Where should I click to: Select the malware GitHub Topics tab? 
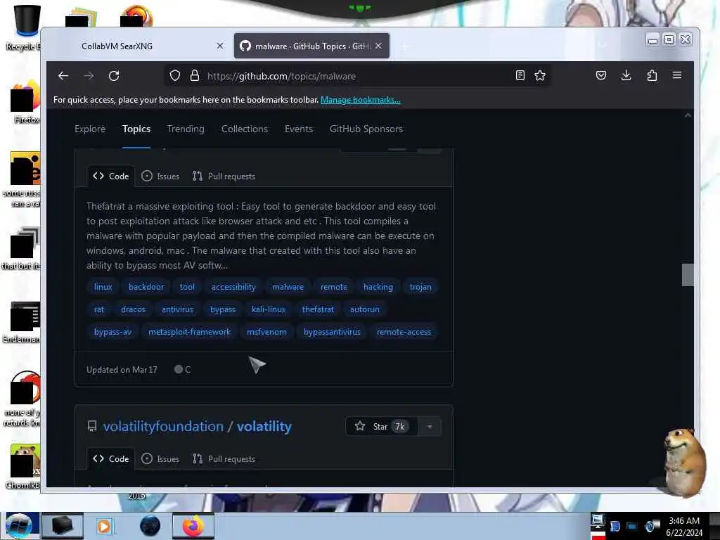pyautogui.click(x=311, y=46)
